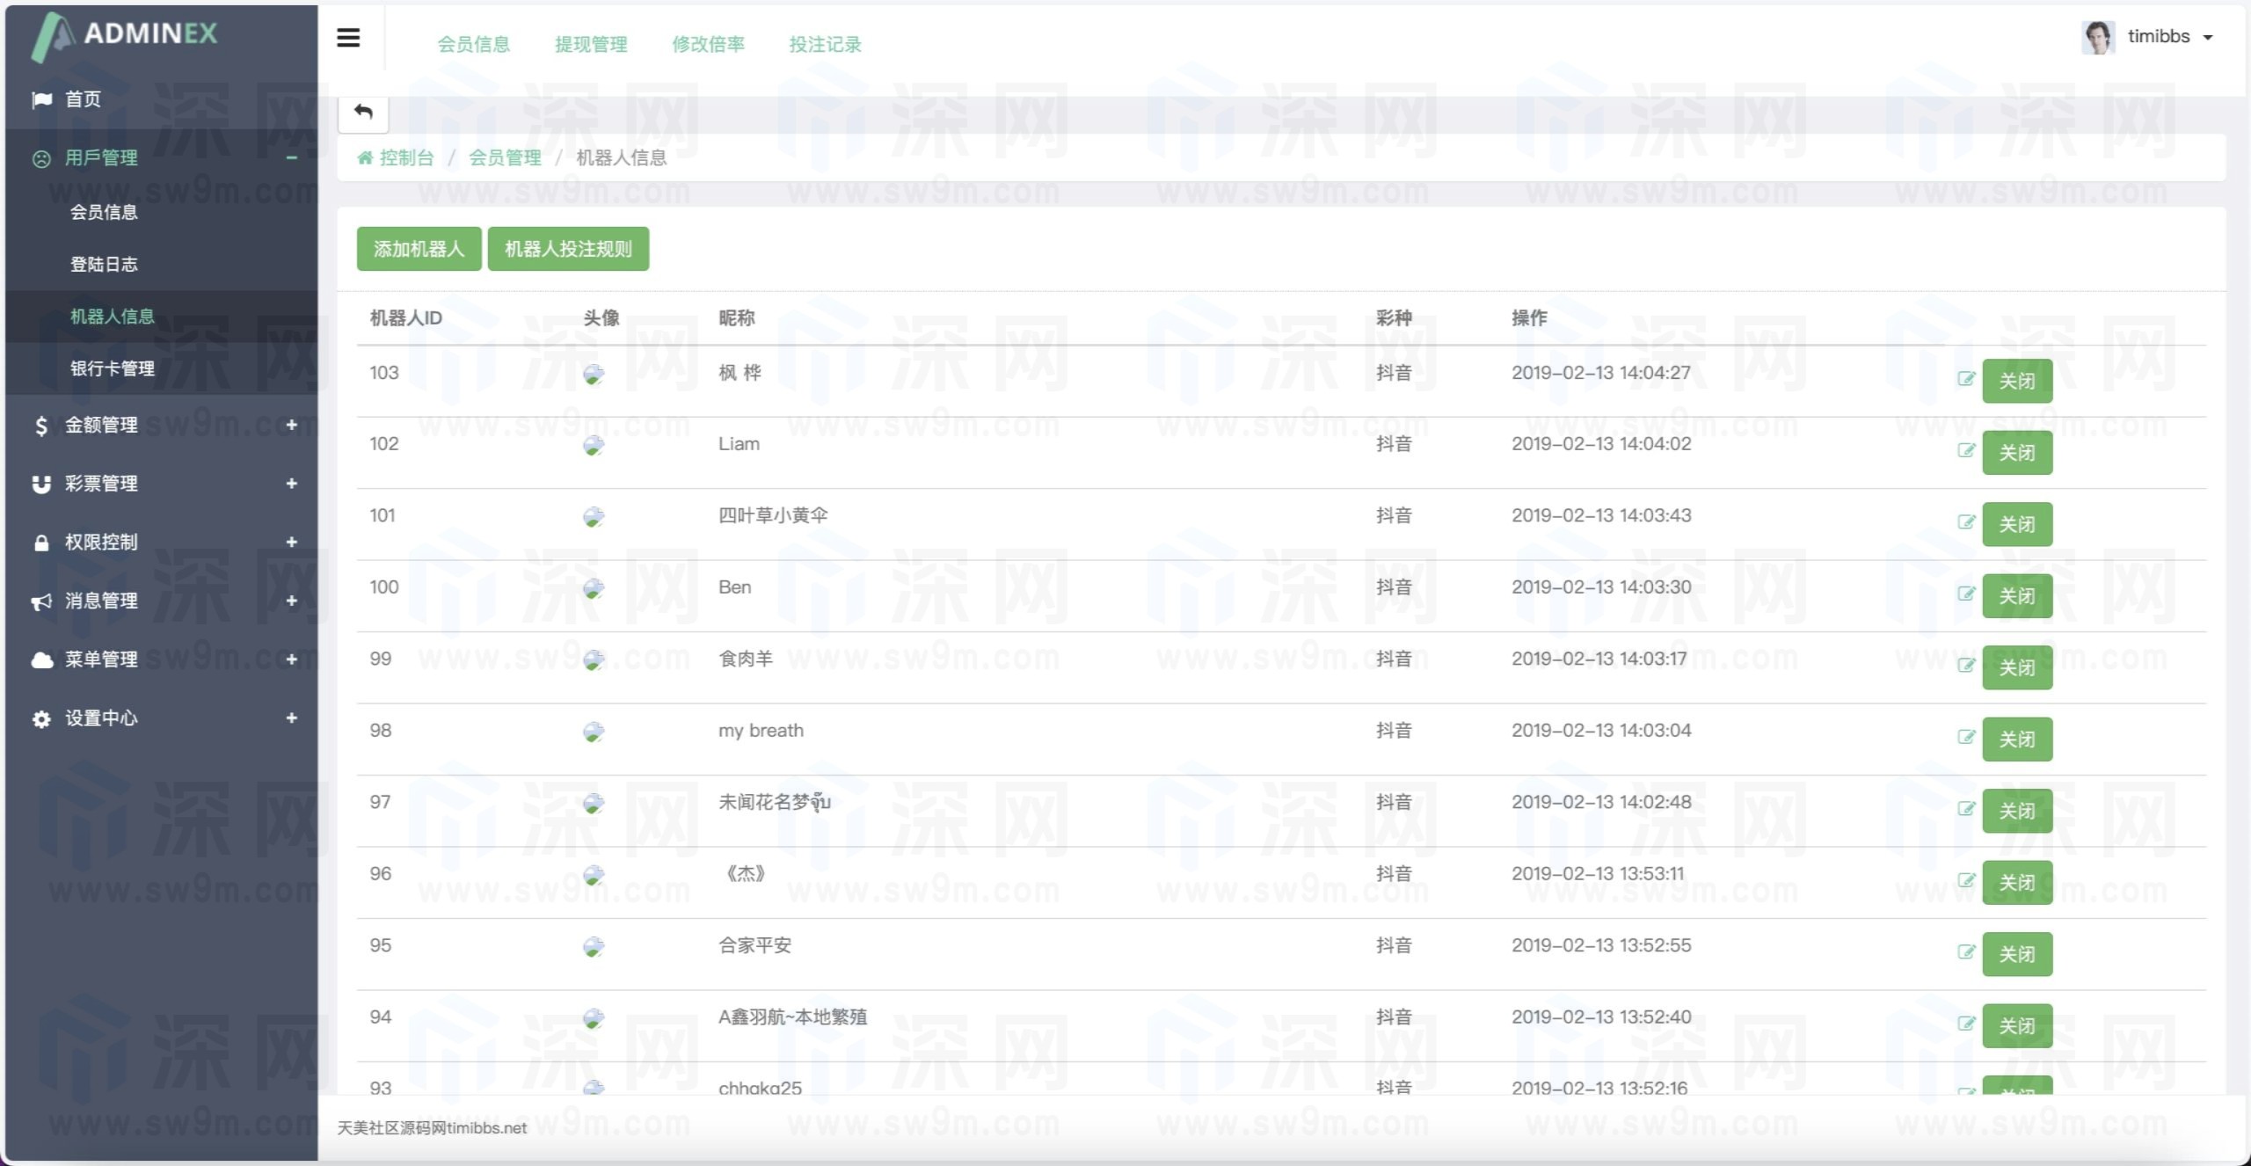Click edit icon for robot 98

pos(1966,738)
